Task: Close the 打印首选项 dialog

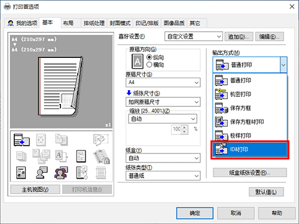Action: pyautogui.click(x=292, y=7)
